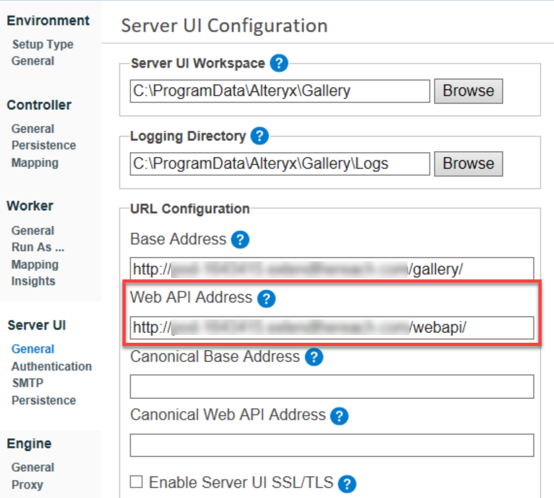Open the Run As... settings under Worker
The width and height of the screenshot is (554, 498).
38,247
